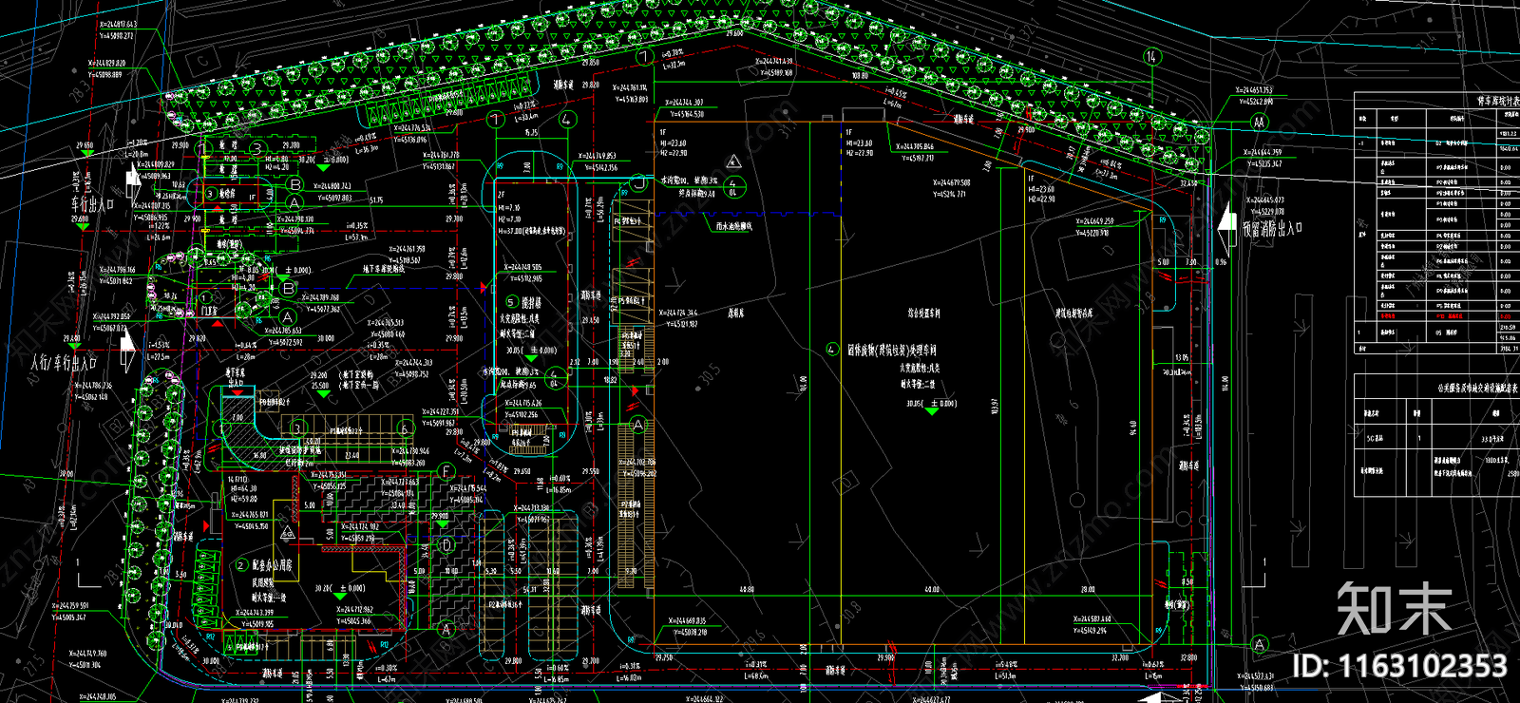The width and height of the screenshot is (1520, 703).
Task: Click the '48.80' bottom dimension
Action: 747,589
